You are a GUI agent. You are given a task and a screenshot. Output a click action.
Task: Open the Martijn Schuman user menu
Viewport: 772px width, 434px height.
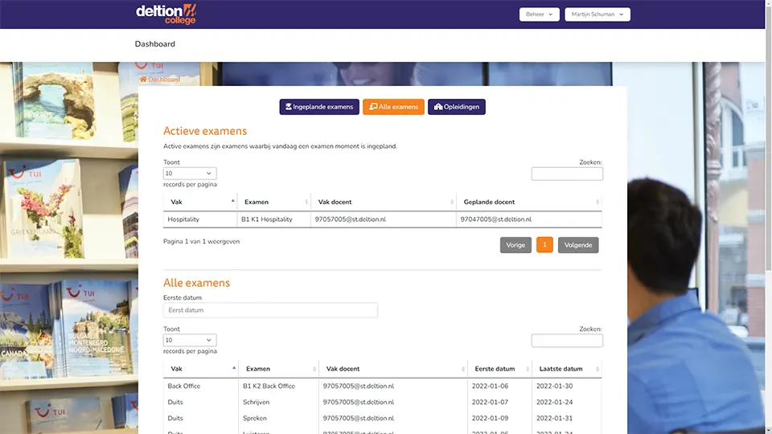597,14
